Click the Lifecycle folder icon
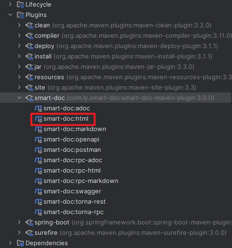Screen dimensions: 232x248 coord(20,5)
